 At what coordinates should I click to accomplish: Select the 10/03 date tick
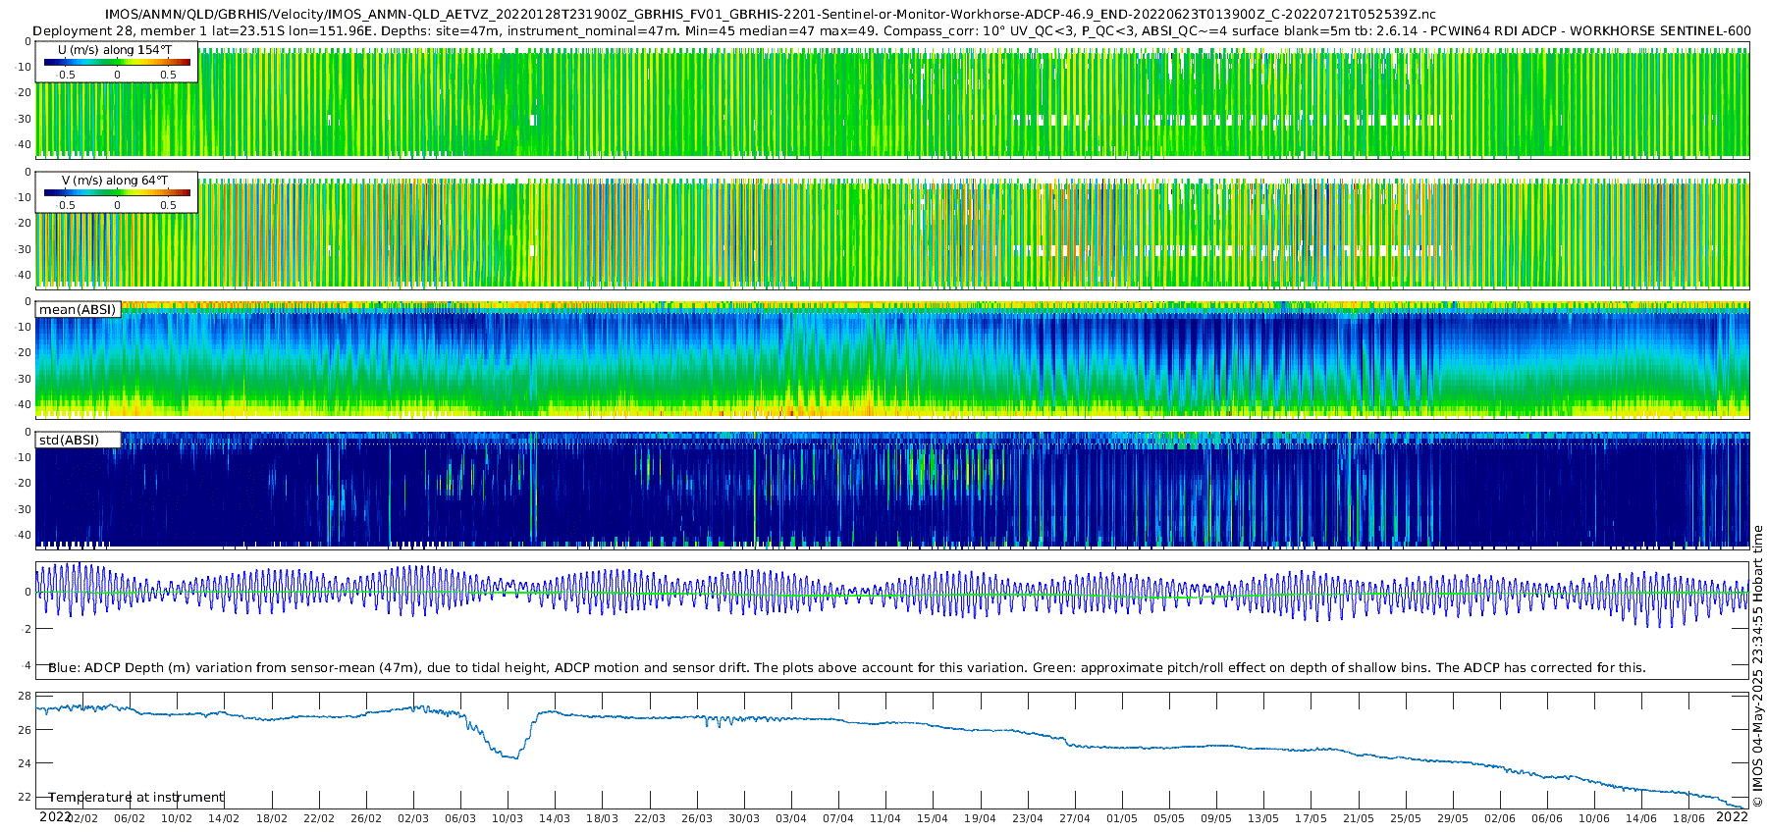tap(508, 818)
